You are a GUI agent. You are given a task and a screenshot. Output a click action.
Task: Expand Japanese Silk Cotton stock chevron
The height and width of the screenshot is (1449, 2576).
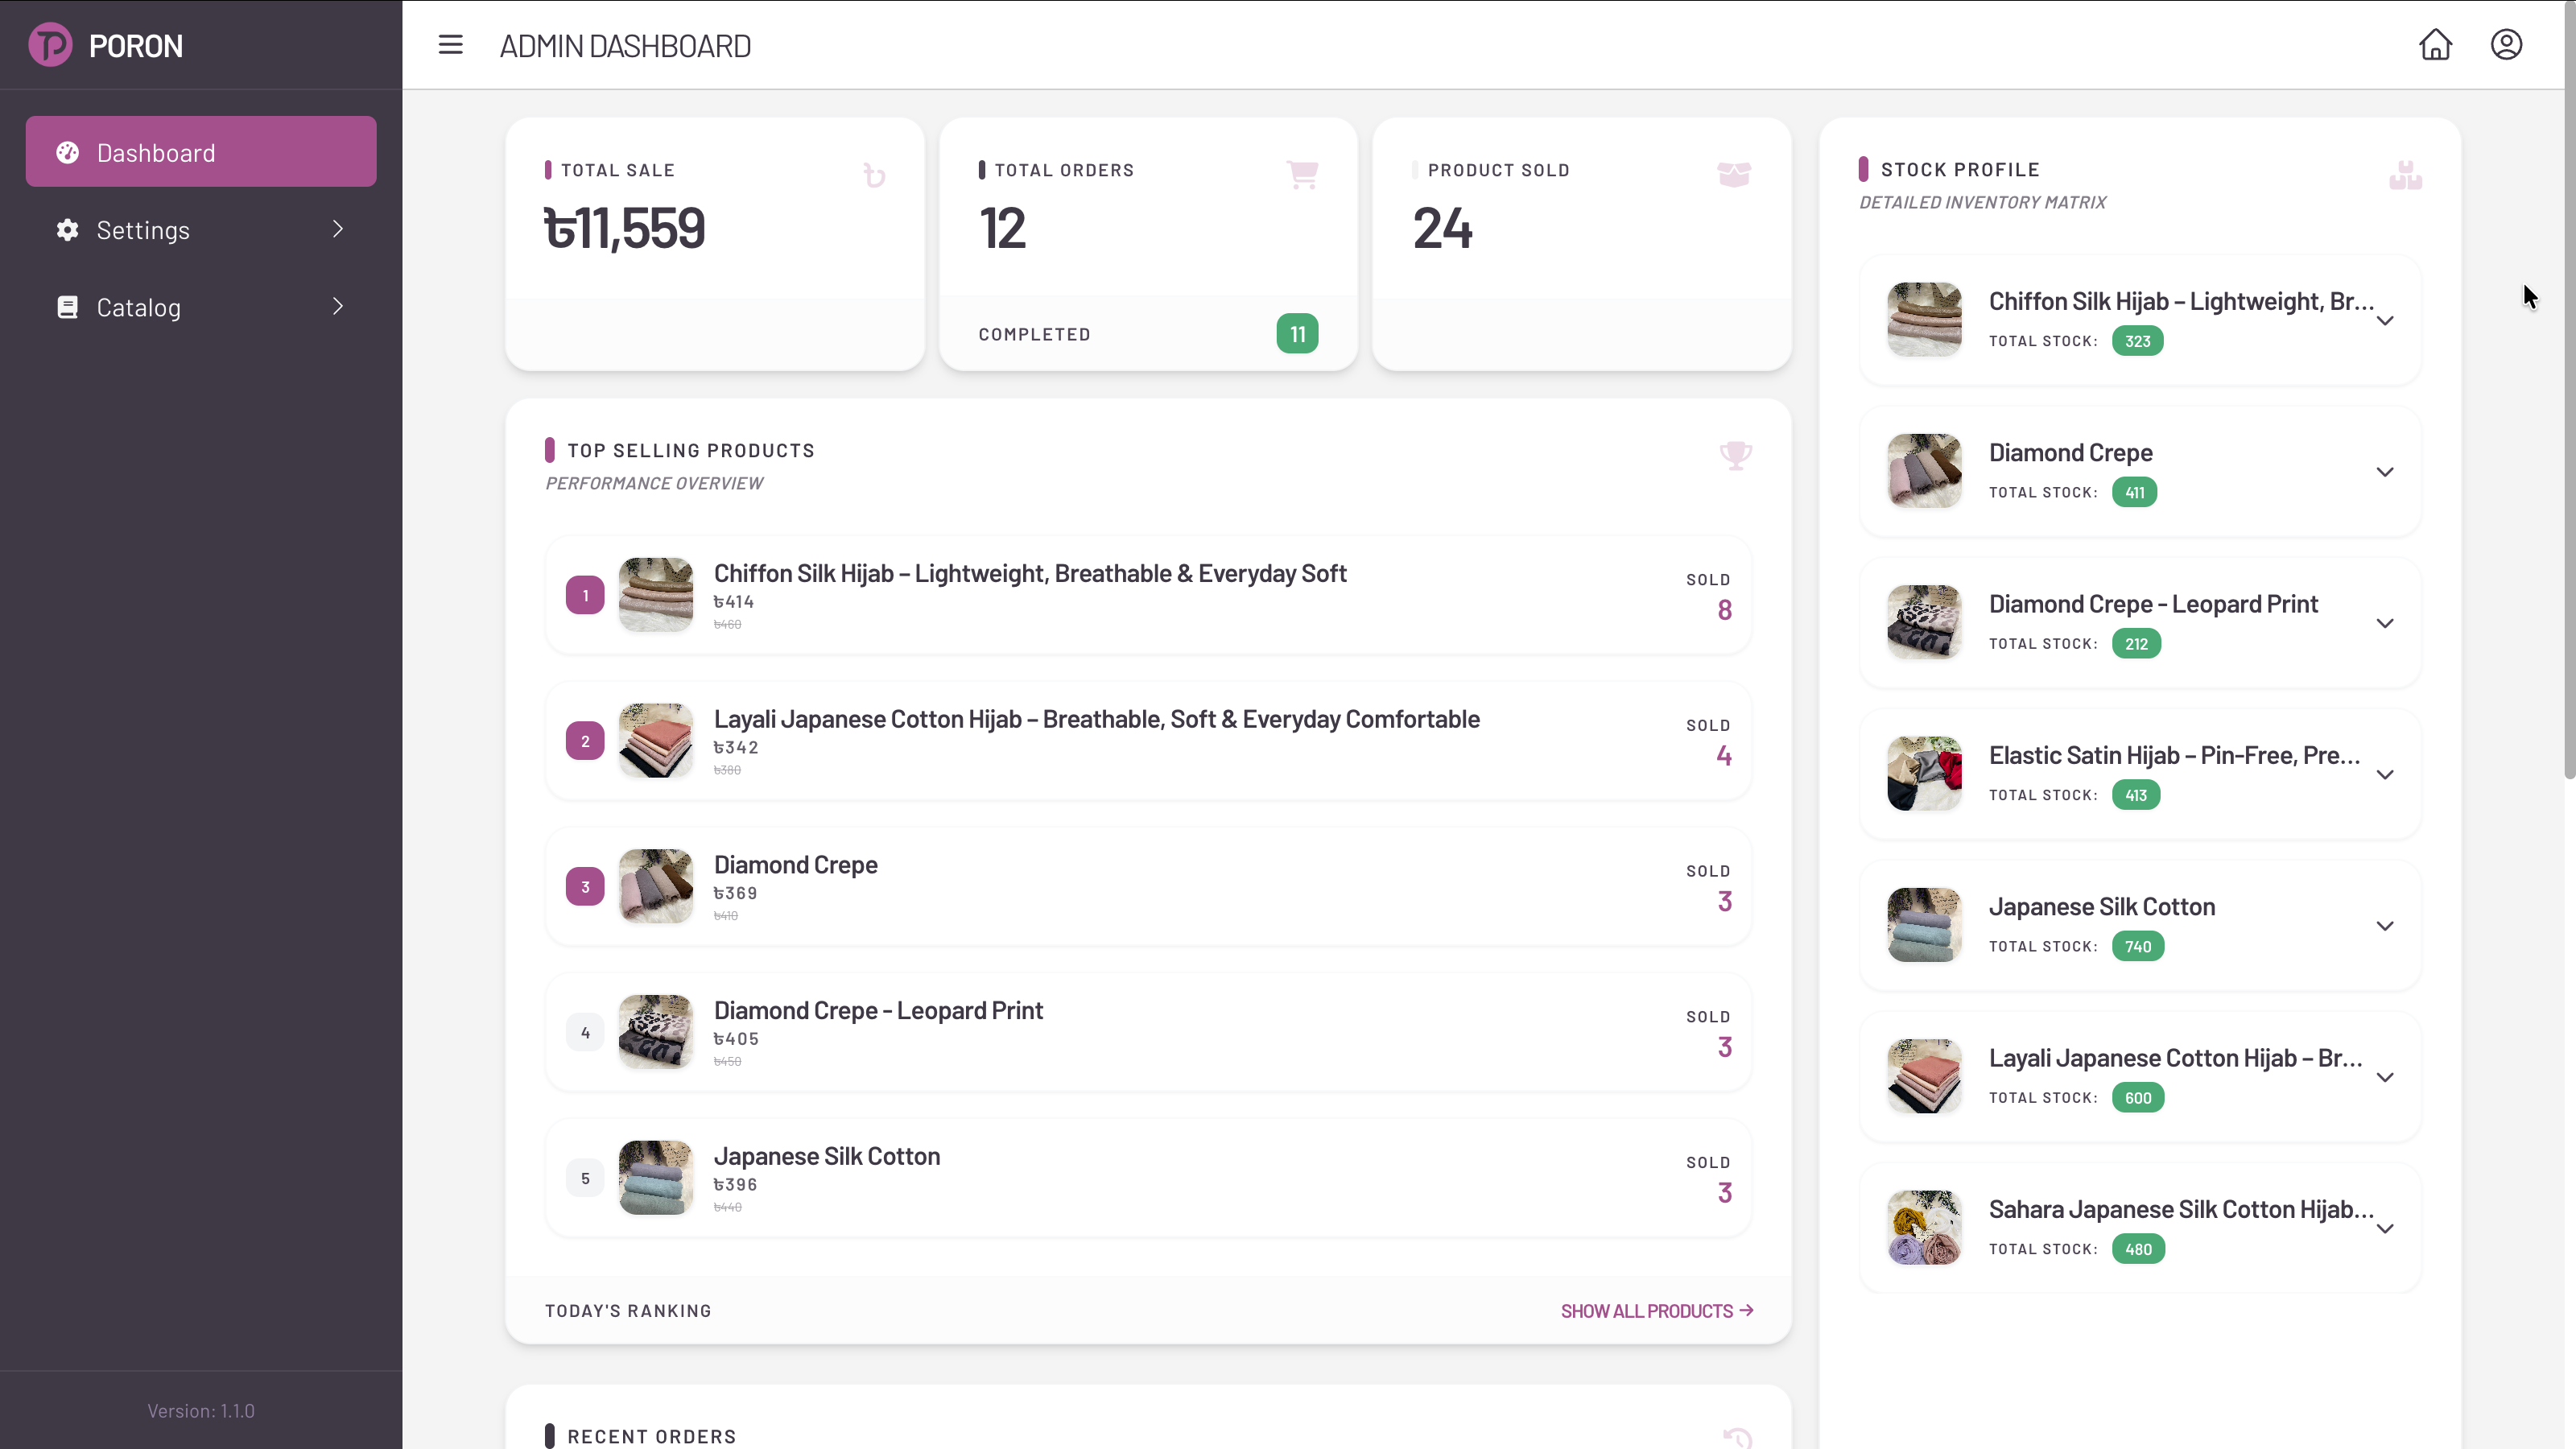point(2385,926)
